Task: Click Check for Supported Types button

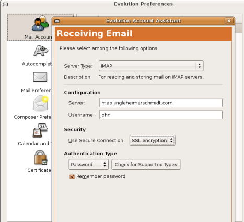Action: [146, 164]
